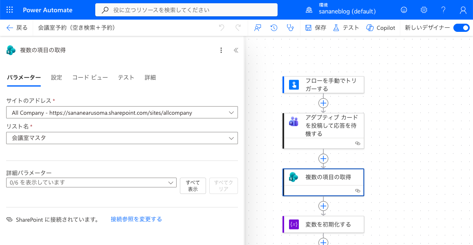Open the send feedback chat-person icon
The width and height of the screenshot is (473, 245).
[x=258, y=28]
